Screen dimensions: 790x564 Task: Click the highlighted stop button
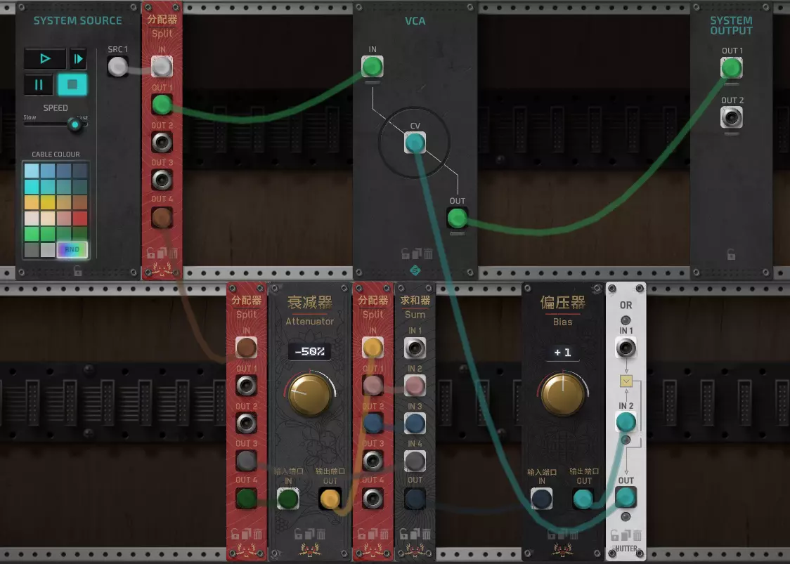(72, 84)
